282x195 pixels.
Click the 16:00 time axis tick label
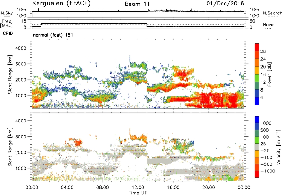coord(173,188)
